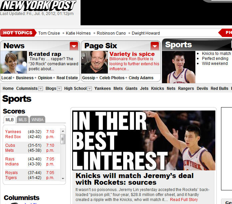Viewport: 232px width, 204px height.
Task: Open the Columnists dropdown arrow in nav bar
Action: click(x=41, y=89)
